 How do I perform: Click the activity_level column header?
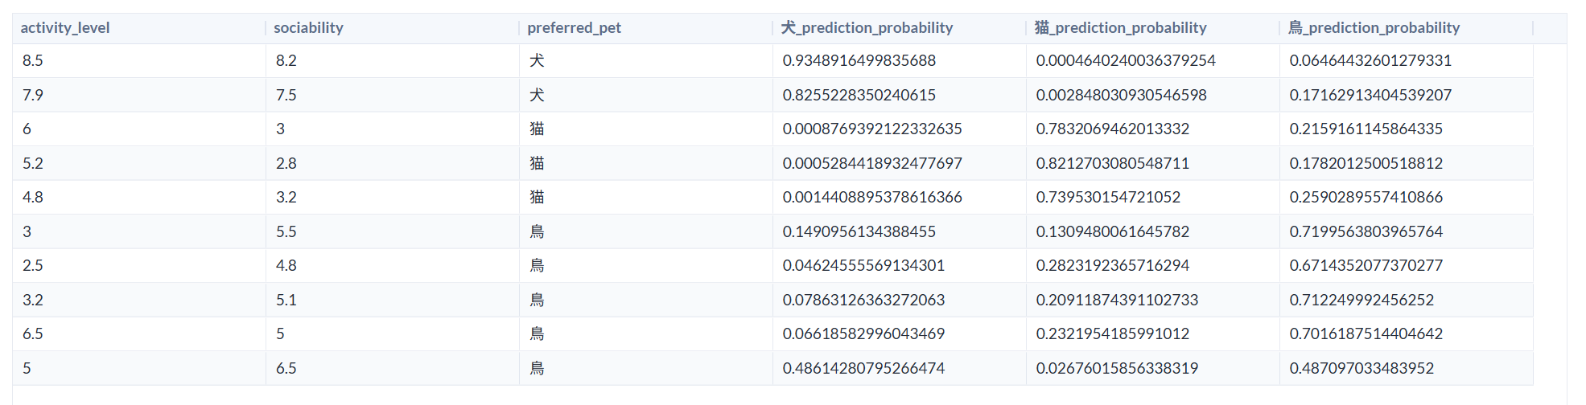(x=65, y=28)
